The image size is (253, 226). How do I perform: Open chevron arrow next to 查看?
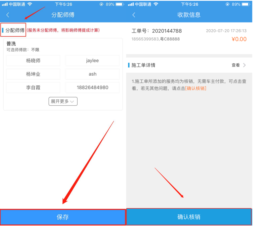tap(244, 65)
